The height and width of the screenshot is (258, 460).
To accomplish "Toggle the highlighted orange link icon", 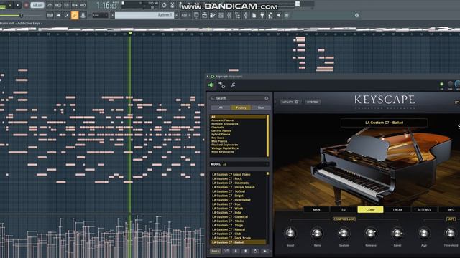I will (75, 15).
